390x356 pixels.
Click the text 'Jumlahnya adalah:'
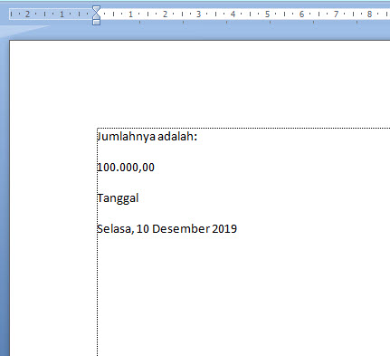click(147, 137)
